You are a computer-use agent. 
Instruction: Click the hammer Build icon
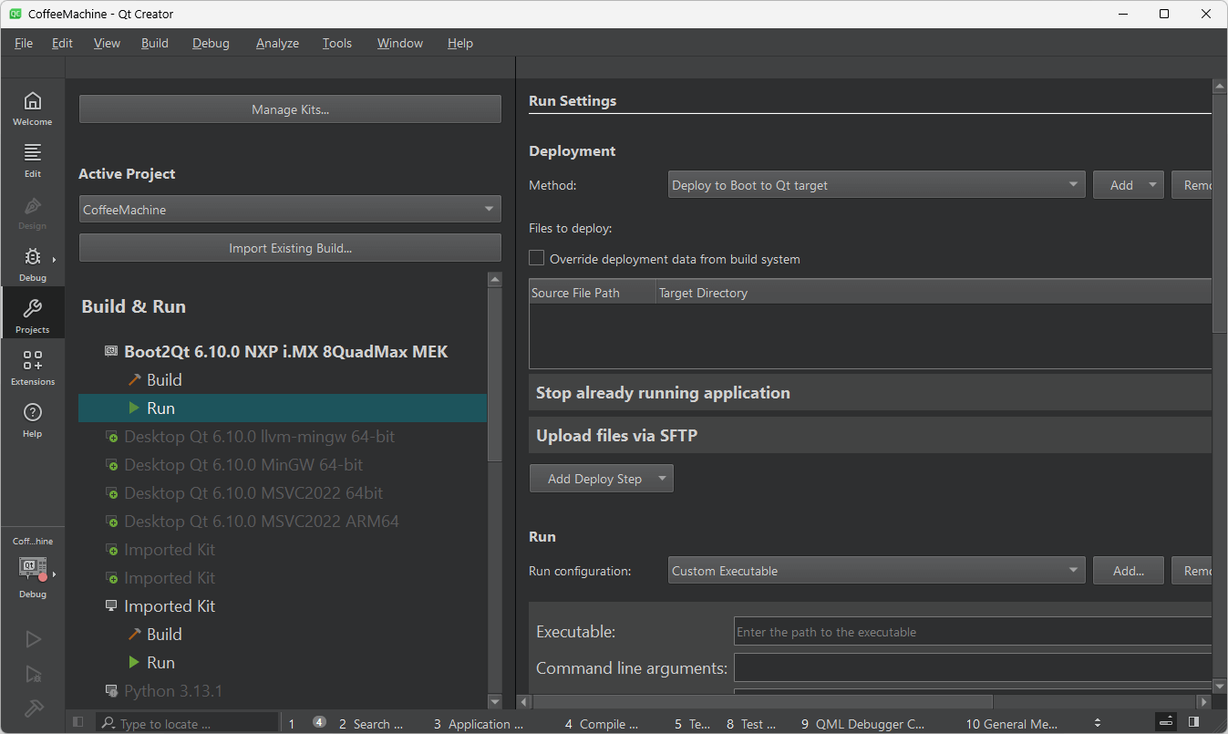pyautogui.click(x=32, y=708)
